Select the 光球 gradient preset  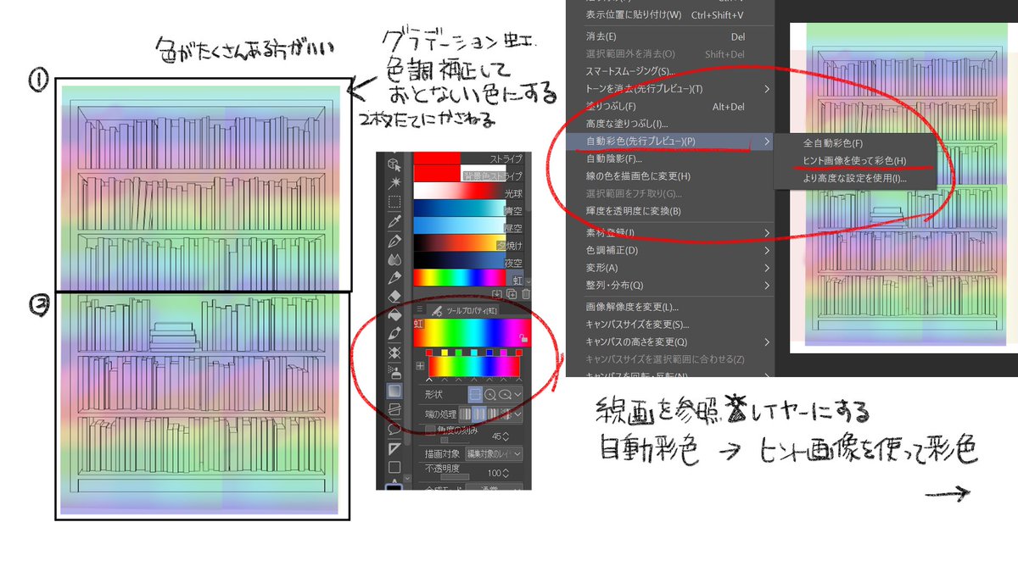click(468, 191)
